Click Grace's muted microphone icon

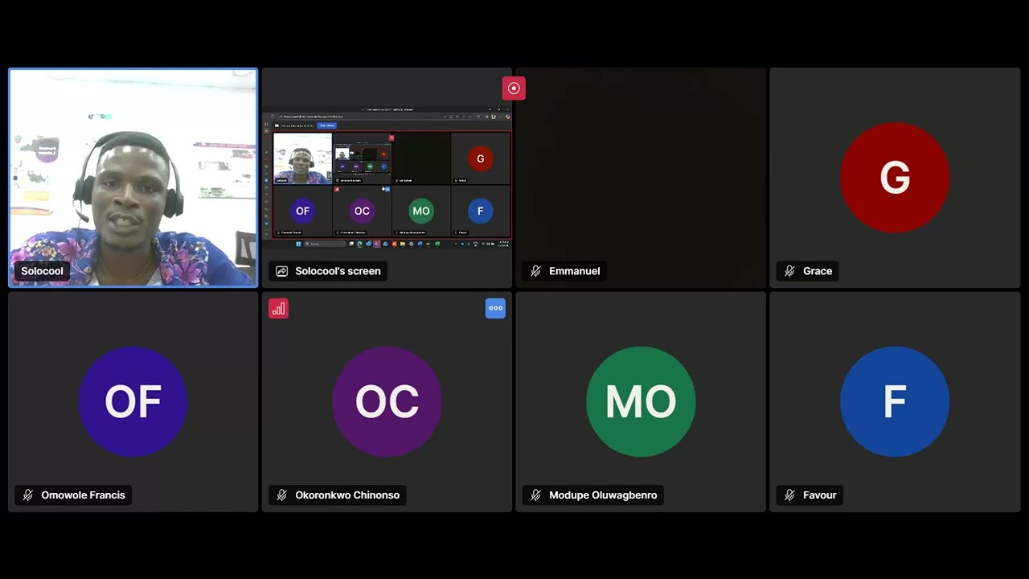click(x=789, y=271)
